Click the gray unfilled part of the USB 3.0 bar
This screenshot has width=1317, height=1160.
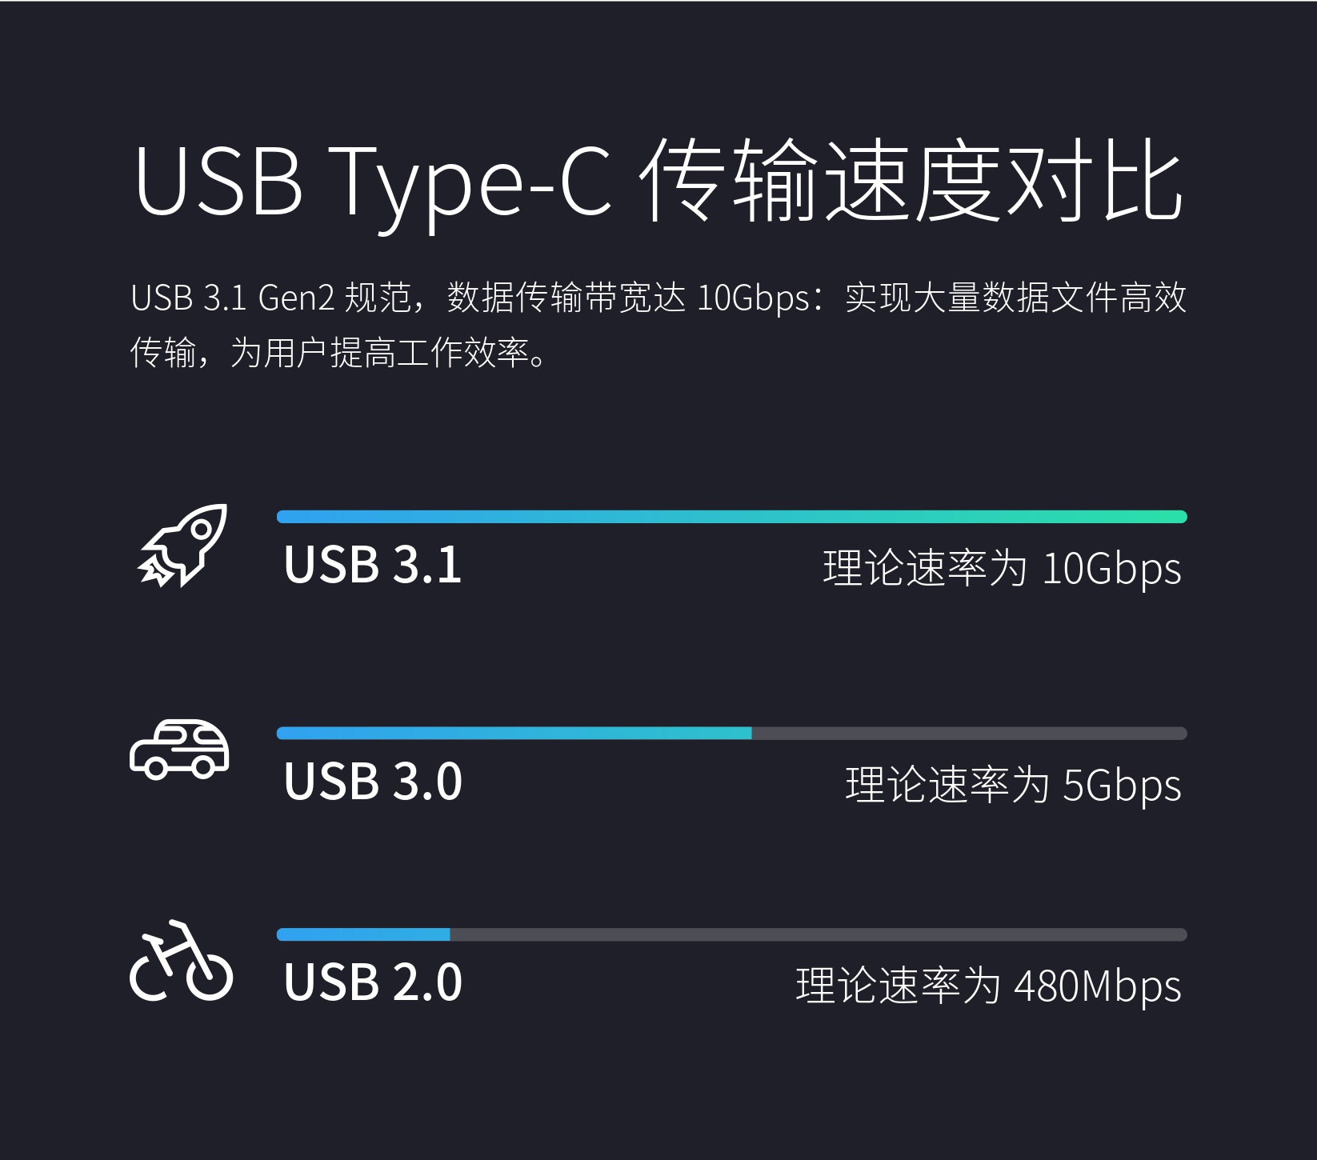click(x=968, y=734)
